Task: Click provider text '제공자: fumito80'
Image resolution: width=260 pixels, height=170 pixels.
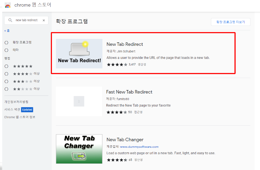Action: (x=117, y=99)
